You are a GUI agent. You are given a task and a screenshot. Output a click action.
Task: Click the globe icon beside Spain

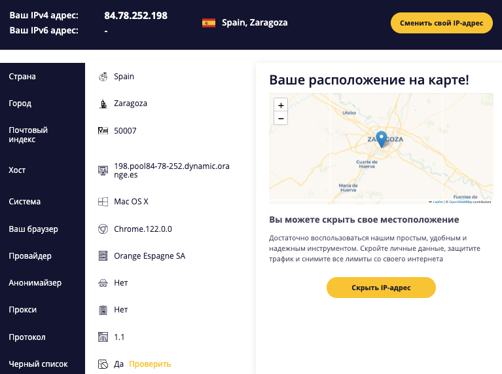coord(103,77)
